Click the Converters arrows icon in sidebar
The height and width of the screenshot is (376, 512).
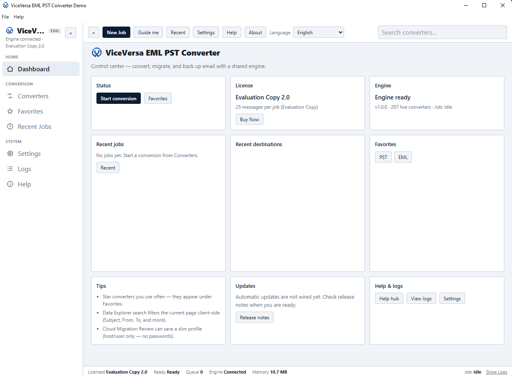(x=10, y=96)
